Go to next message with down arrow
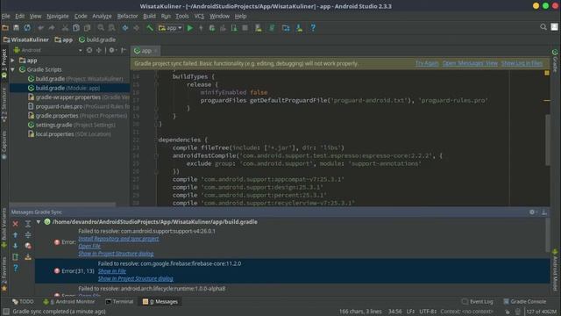The width and height of the screenshot is (561, 316). click(16, 246)
